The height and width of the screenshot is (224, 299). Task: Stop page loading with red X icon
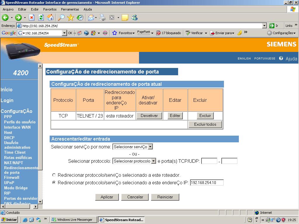32,18
